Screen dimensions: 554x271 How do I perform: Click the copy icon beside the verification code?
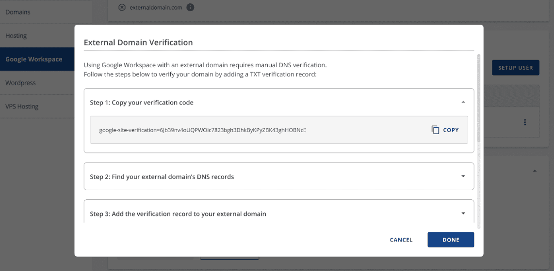click(x=435, y=130)
